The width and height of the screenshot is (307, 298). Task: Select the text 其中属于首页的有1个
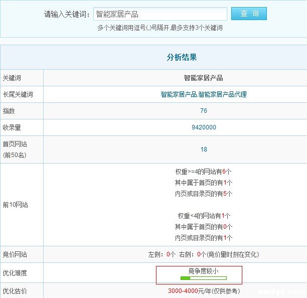pyautogui.click(x=204, y=183)
